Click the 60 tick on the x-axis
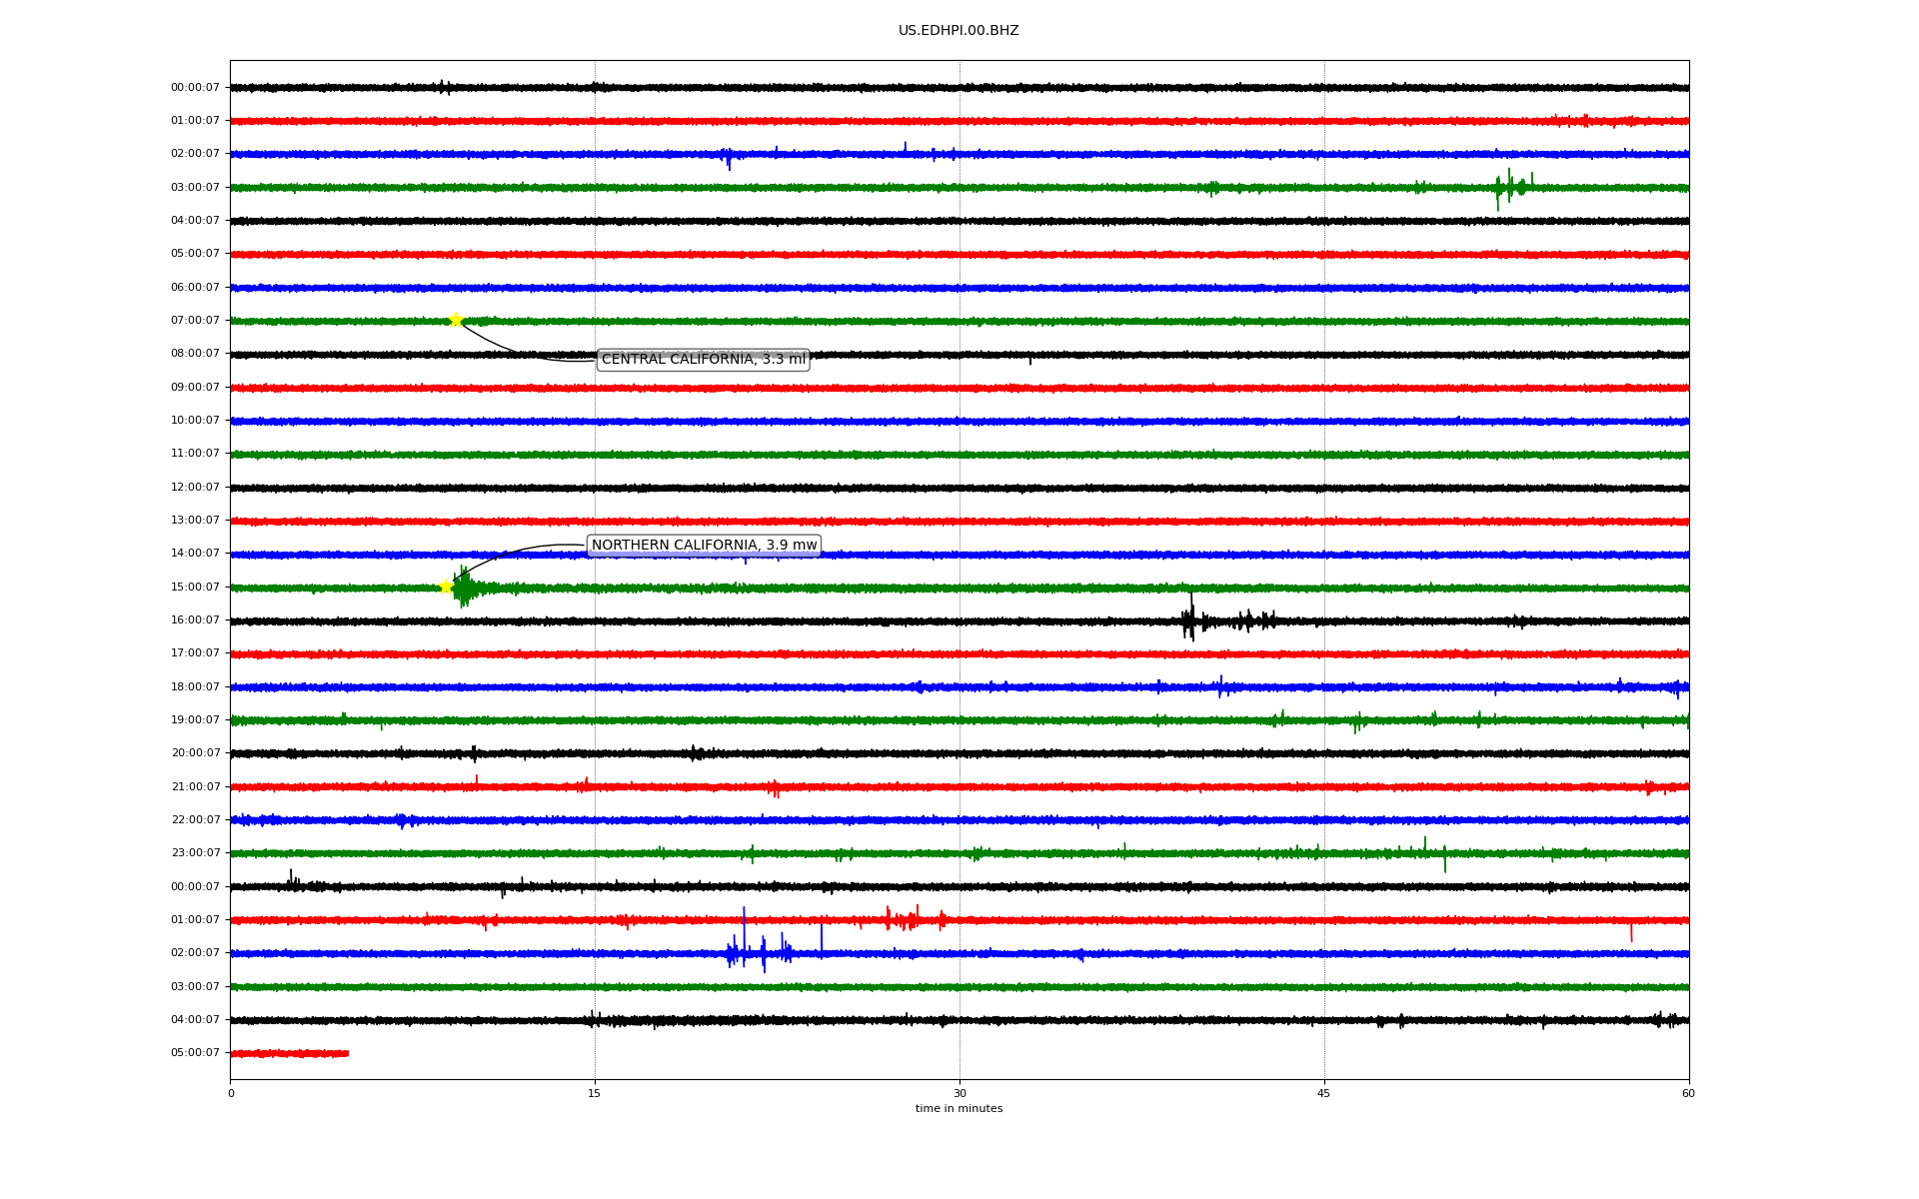Viewport: 1919px width, 1199px height. tap(1688, 1093)
